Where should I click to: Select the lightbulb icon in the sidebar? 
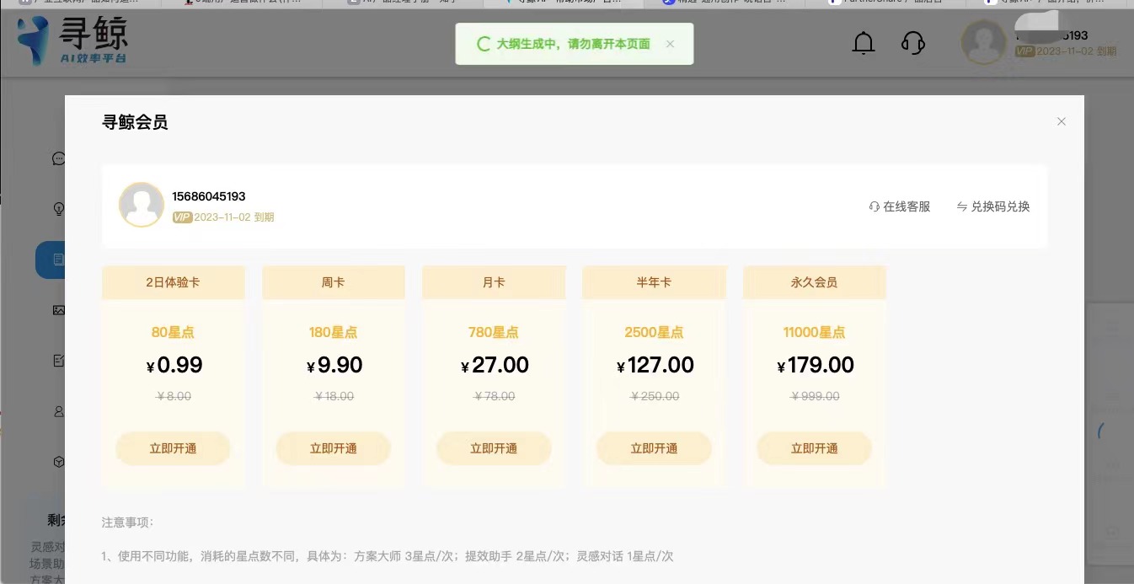pyautogui.click(x=59, y=208)
